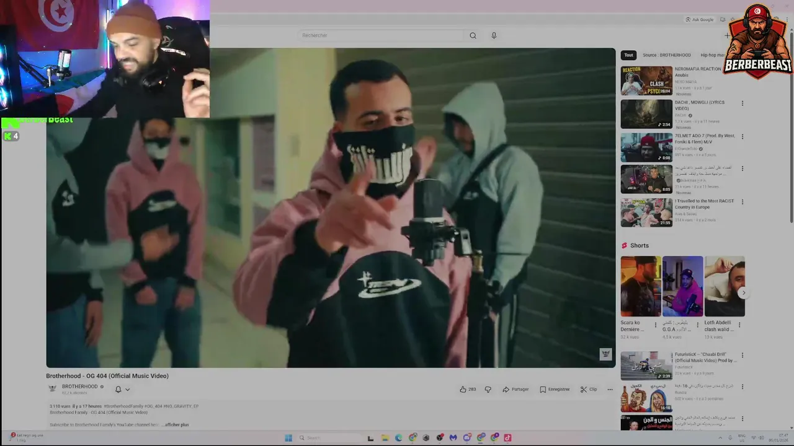Expand notification options chevron next to bell
Image resolution: width=794 pixels, height=446 pixels.
127,390
